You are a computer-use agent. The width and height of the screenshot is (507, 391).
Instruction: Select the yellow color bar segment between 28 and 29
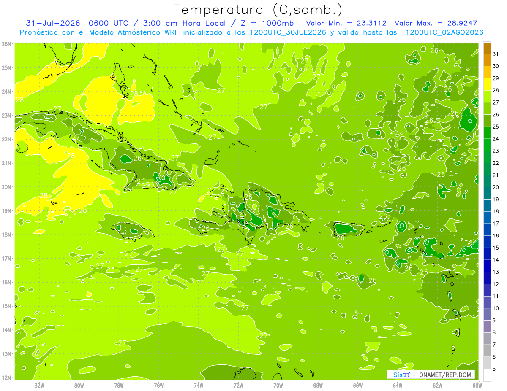pyautogui.click(x=487, y=84)
